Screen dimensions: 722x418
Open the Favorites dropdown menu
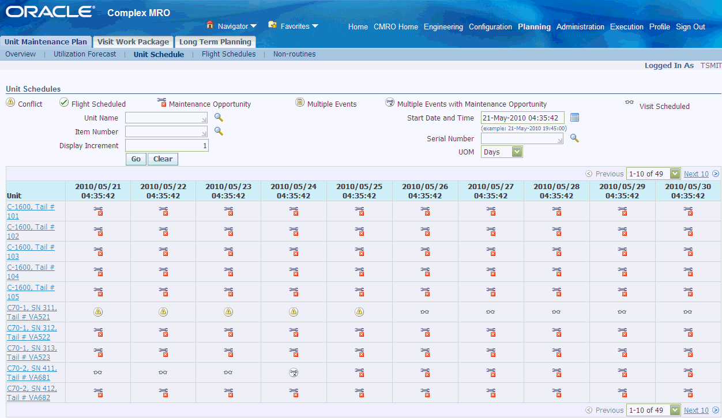point(294,26)
